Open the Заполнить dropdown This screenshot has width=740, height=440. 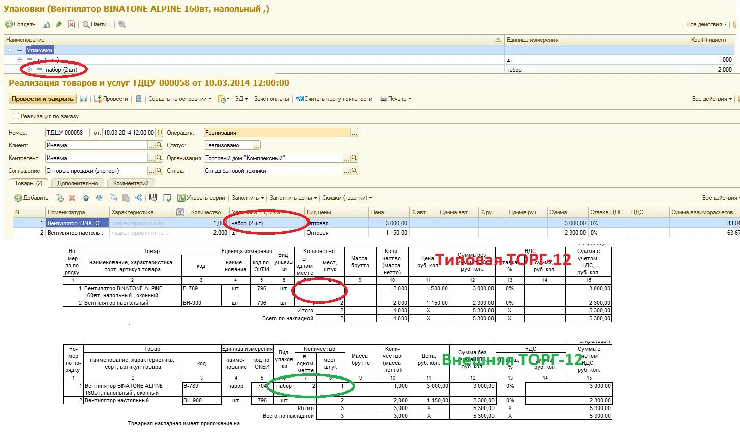248,198
